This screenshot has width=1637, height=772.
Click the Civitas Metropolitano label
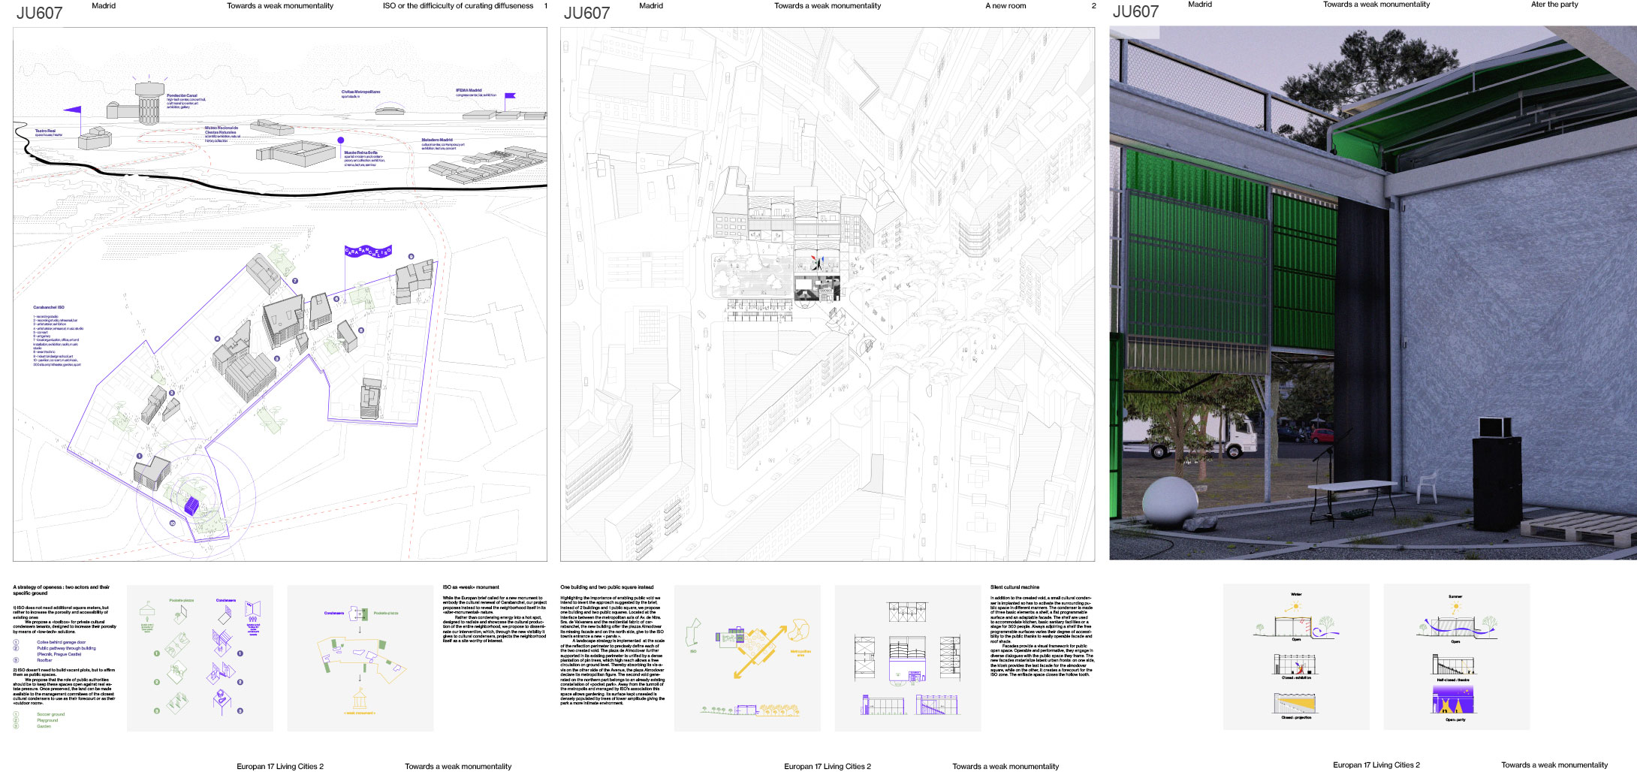click(x=360, y=92)
